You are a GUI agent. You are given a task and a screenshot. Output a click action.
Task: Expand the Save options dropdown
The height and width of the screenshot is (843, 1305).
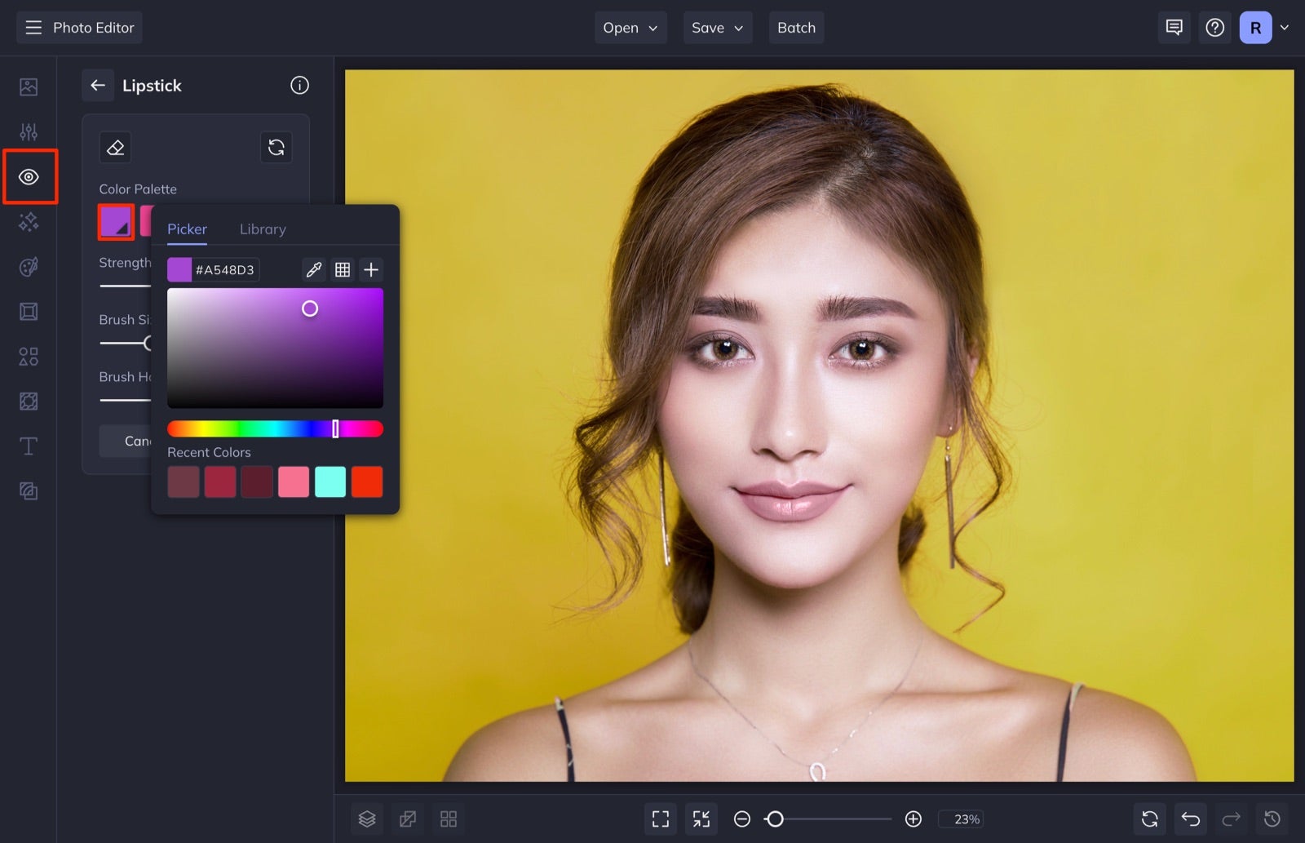717,27
